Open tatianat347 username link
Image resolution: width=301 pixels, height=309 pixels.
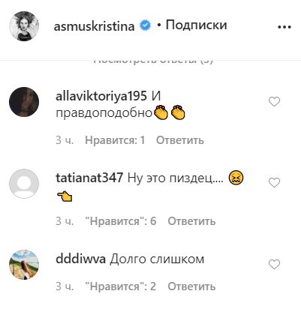click(89, 178)
